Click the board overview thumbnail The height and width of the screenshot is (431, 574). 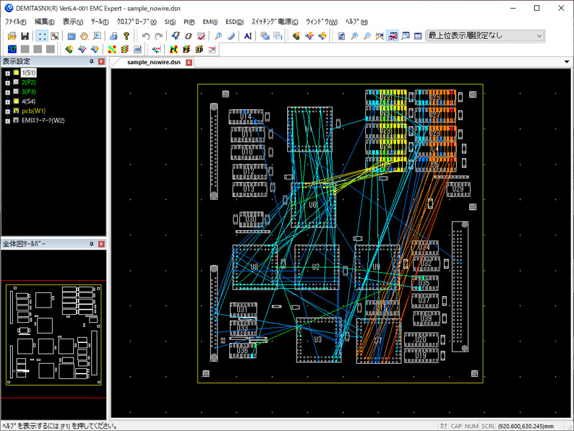53,335
